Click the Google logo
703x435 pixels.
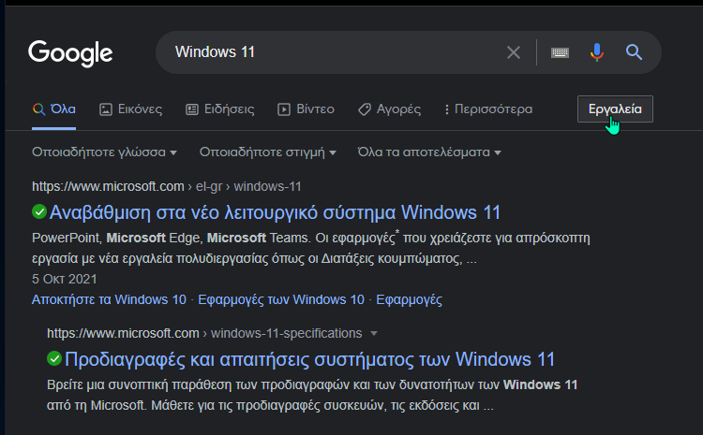tap(70, 53)
